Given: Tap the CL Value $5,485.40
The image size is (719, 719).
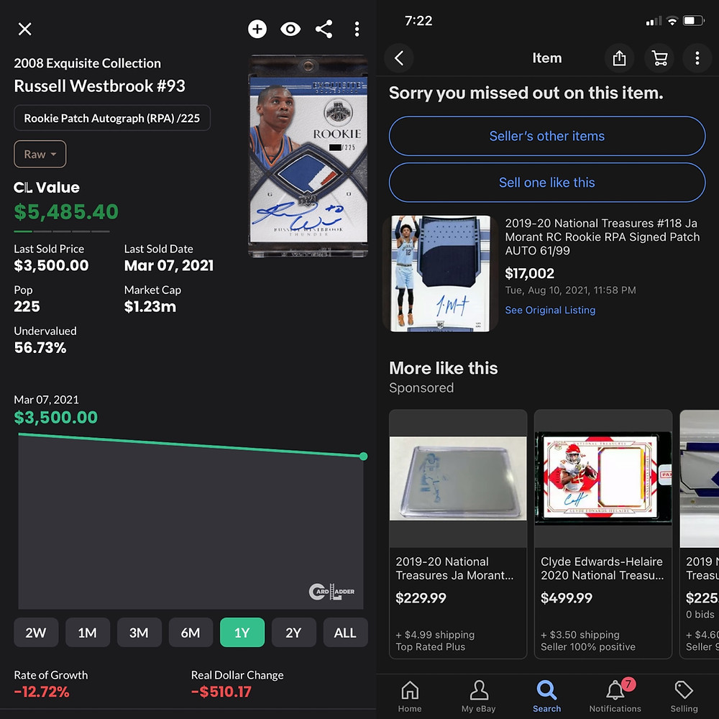Looking at the screenshot, I should click(66, 212).
